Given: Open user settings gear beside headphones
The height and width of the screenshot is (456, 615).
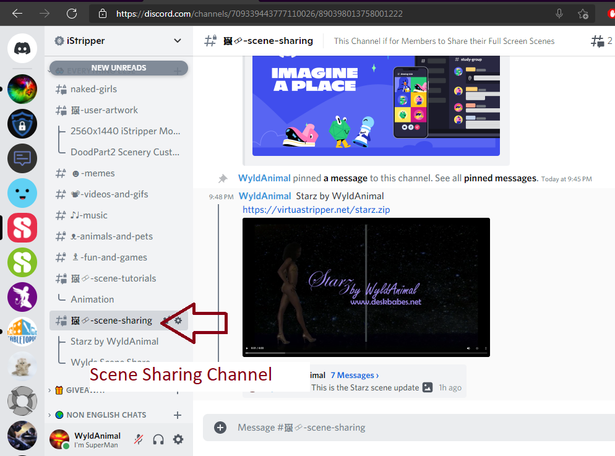Looking at the screenshot, I should coord(178,439).
